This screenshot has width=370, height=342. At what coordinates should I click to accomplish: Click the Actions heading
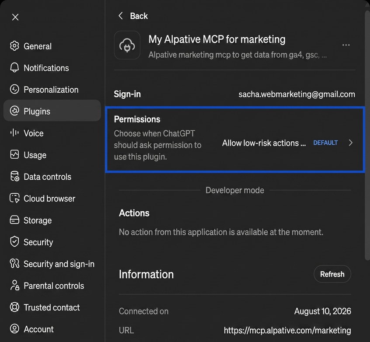click(x=134, y=213)
